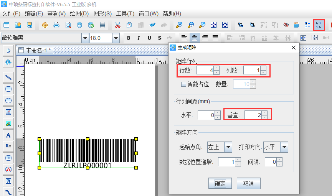Viewport: 332px width, 196px height.
Task: Open the 工具(T) menu
Action: click(125, 14)
